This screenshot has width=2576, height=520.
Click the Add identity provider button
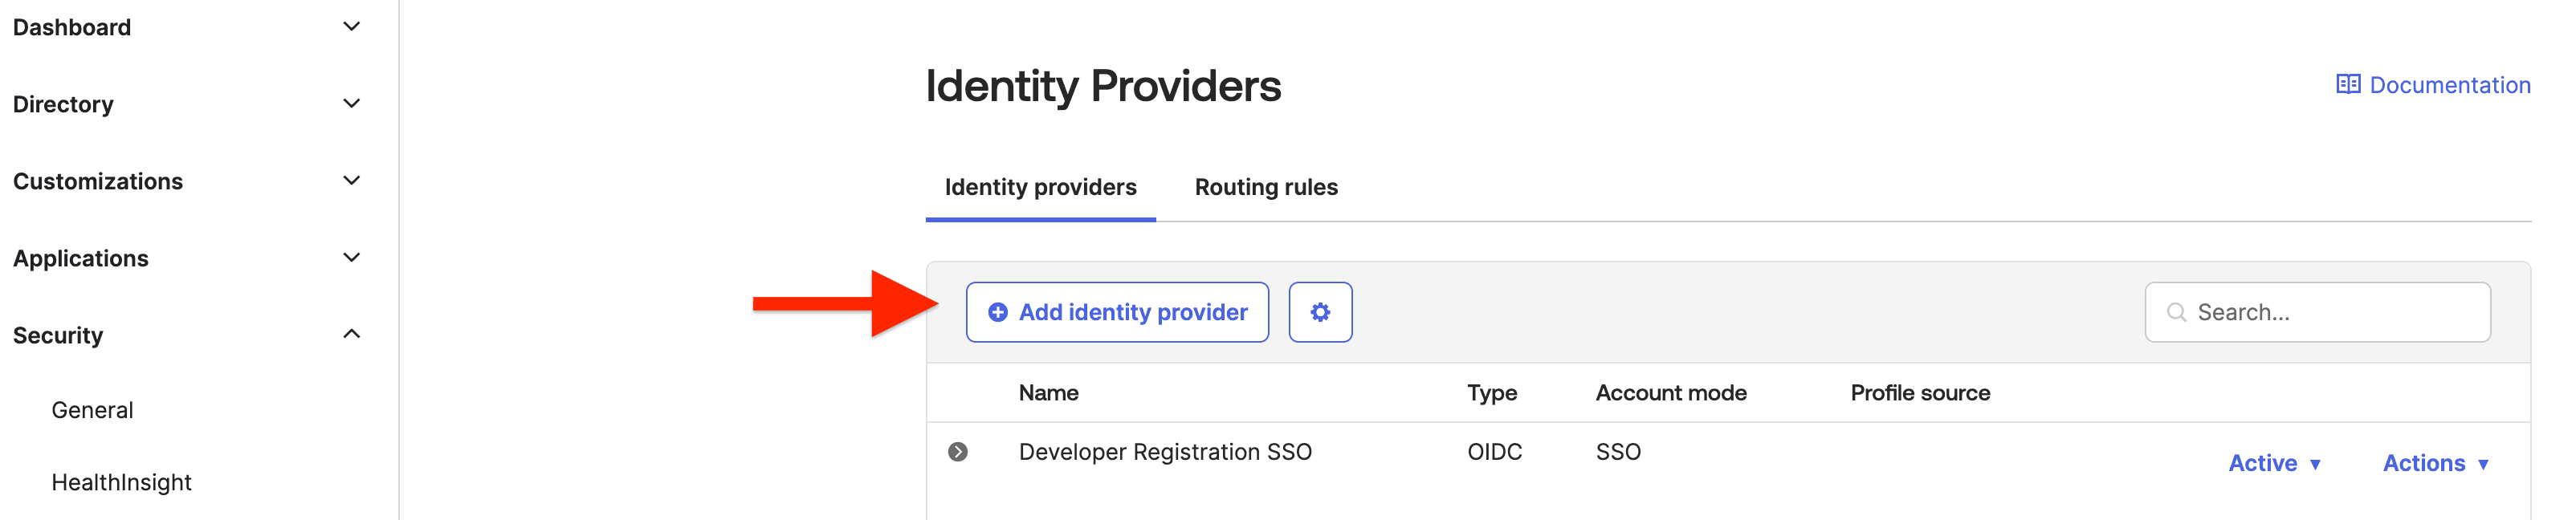(x=1117, y=312)
